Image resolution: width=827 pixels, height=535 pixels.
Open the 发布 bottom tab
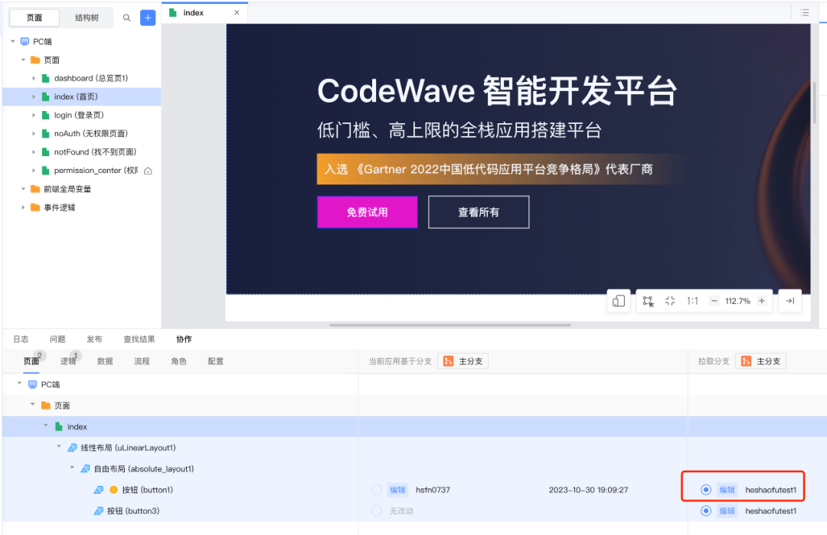94,339
